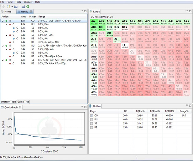Screen dimensions: 193x161
Task: Open the Tools menu
Action: (x=18, y=2)
